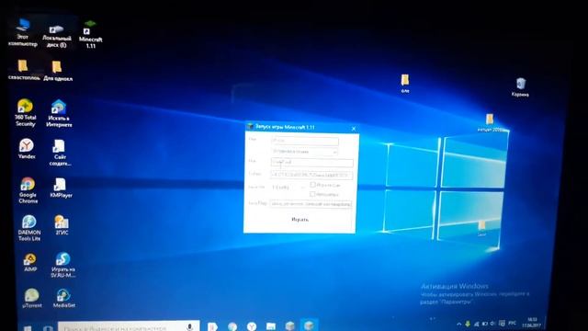Launch Google Chrome from the desktop
588x331 pixels.
[x=28, y=190]
